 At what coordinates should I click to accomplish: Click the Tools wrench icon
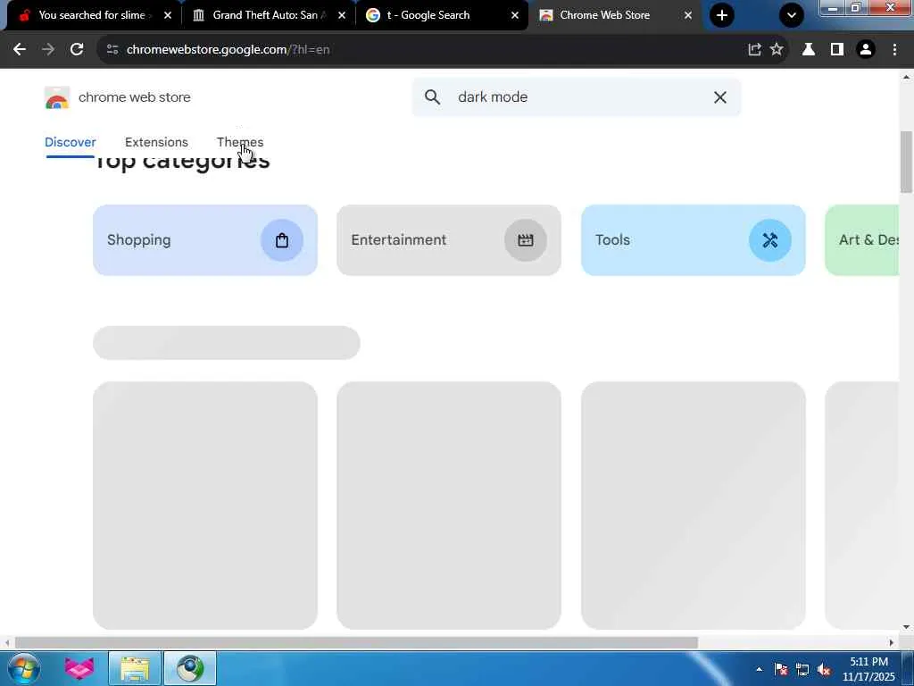click(x=770, y=240)
